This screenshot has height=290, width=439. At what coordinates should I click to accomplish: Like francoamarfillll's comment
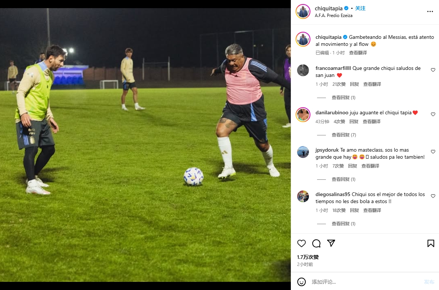[x=433, y=70]
